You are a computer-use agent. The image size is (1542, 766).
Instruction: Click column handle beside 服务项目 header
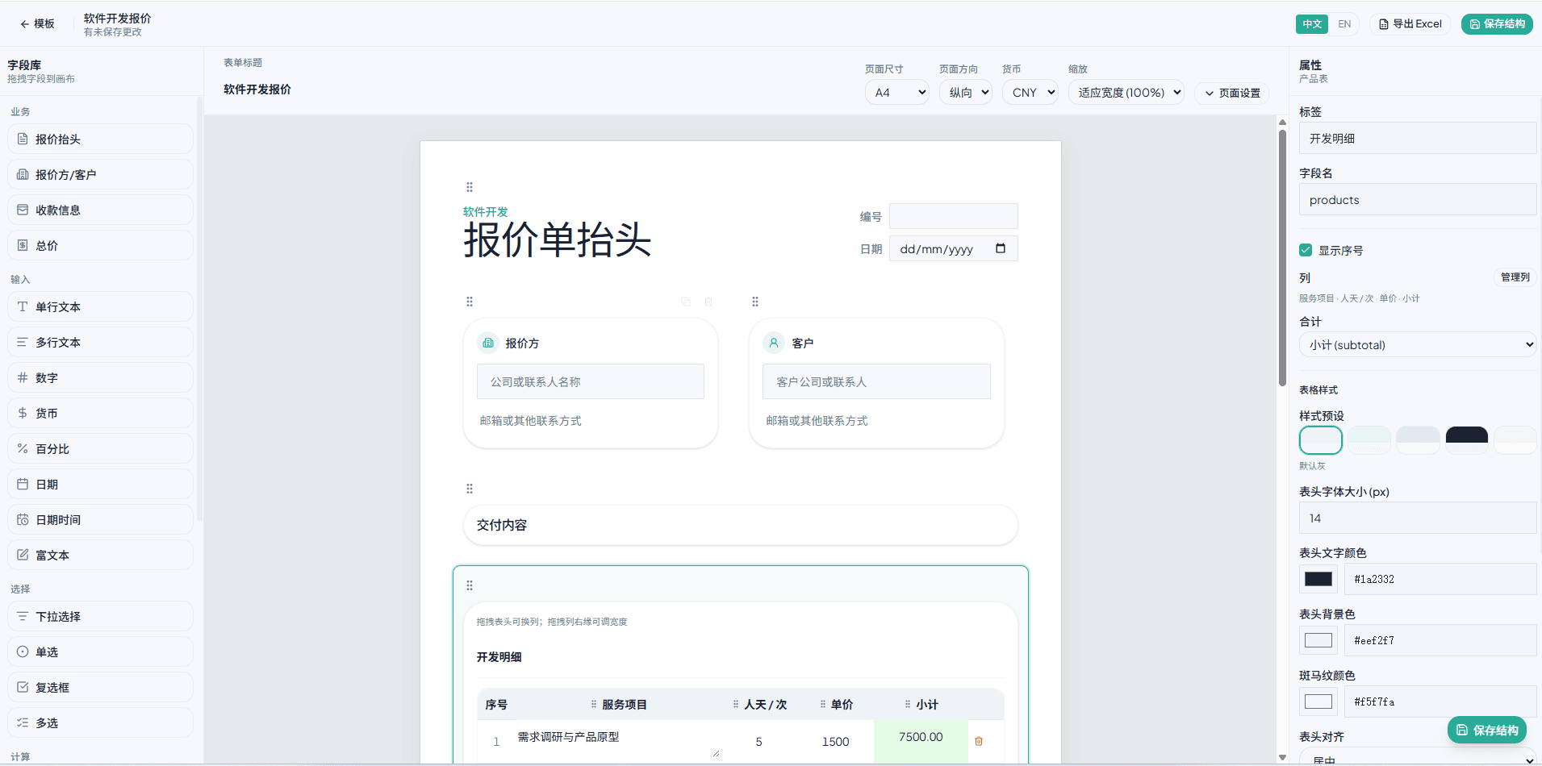[x=594, y=704]
